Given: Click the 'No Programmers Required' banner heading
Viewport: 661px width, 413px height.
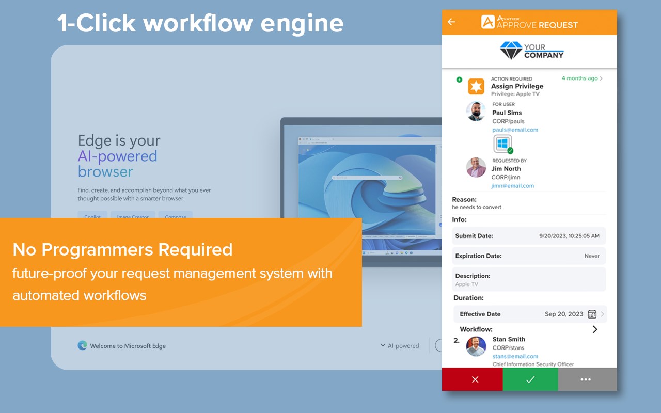Looking at the screenshot, I should point(122,250).
